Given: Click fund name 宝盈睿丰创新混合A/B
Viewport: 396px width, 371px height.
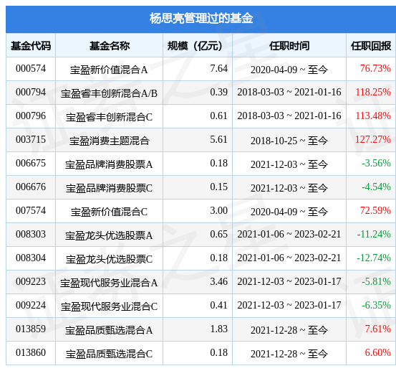Looking at the screenshot, I should tap(109, 93).
